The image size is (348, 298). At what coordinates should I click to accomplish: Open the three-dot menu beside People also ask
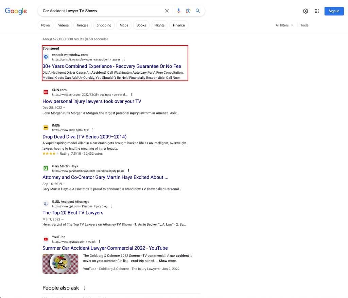coord(84,288)
